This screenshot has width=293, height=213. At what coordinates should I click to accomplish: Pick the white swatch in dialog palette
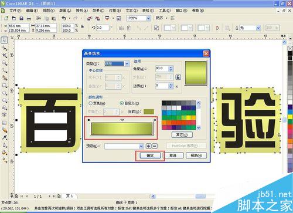point(179,107)
